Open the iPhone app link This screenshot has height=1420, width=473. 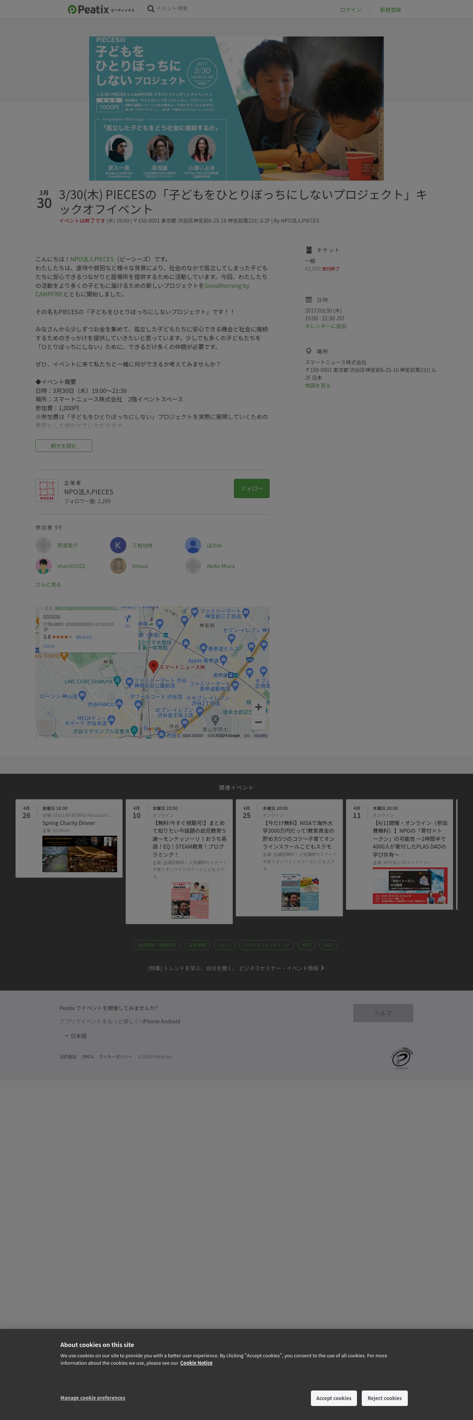pos(150,1022)
